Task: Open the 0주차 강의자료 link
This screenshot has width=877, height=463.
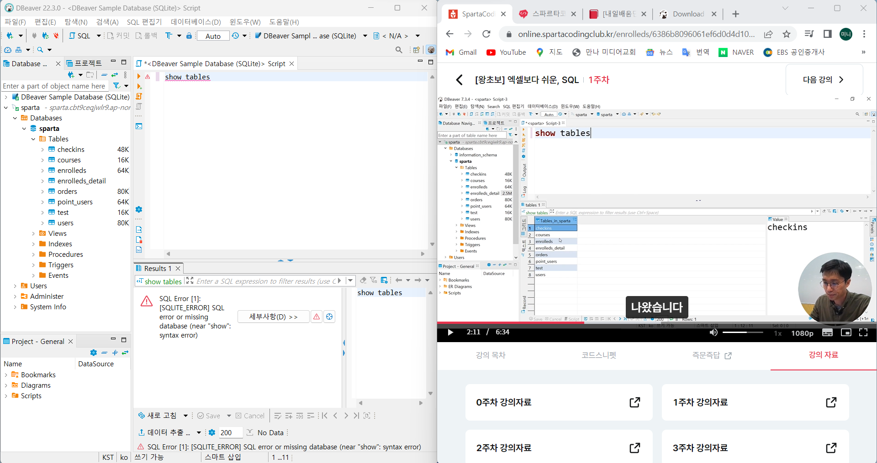Action: coord(559,402)
